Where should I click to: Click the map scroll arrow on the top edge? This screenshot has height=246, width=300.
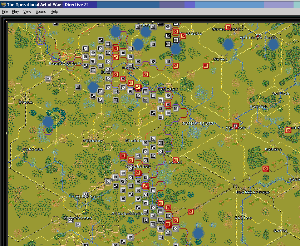pos(153,21)
